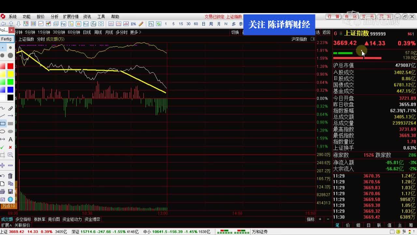417x235 pixels.
Task: Open the candlestick K-line chart icon
Action: tap(48, 24)
